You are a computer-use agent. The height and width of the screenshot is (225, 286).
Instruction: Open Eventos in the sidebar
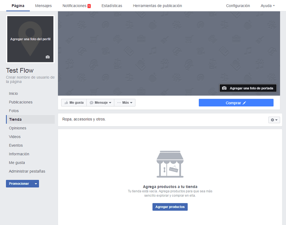(16, 145)
